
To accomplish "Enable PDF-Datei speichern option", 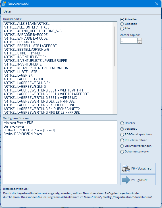I will tap(122, 135).
